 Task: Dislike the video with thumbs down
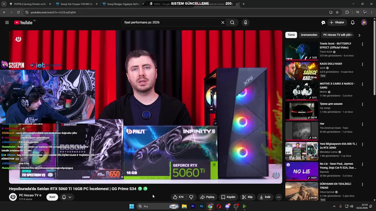coord(191,197)
